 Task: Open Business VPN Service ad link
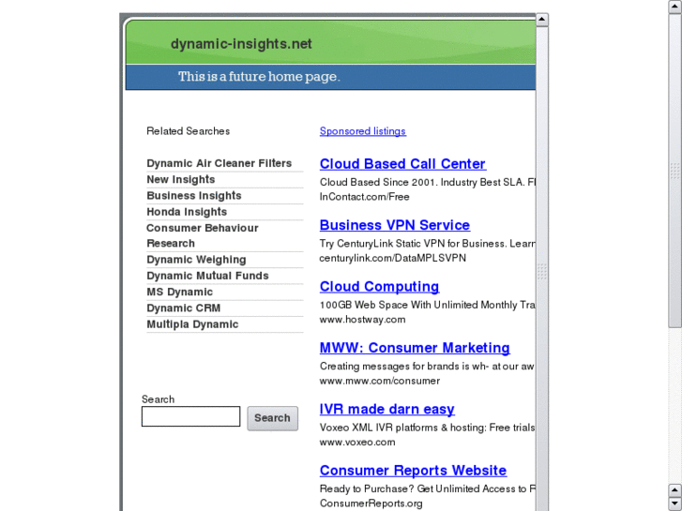click(395, 225)
